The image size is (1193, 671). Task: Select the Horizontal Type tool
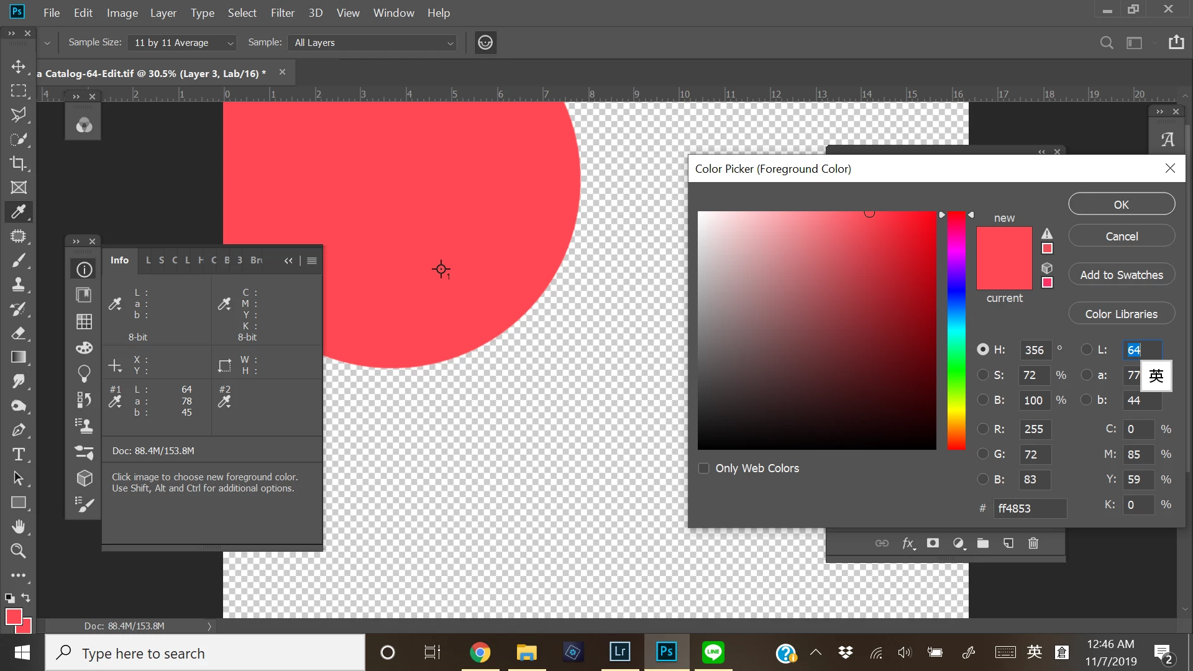tap(18, 454)
